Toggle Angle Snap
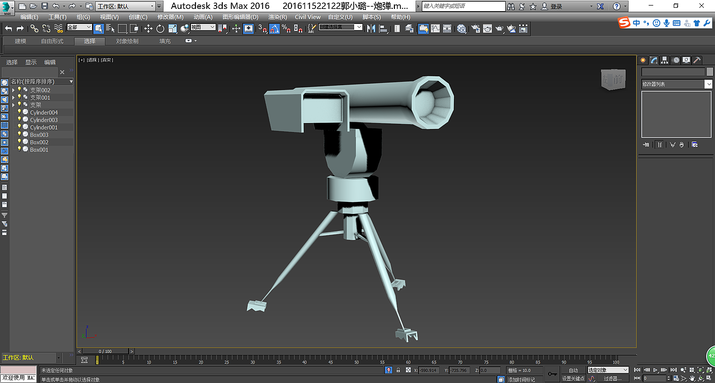This screenshot has height=383, width=715. click(274, 28)
